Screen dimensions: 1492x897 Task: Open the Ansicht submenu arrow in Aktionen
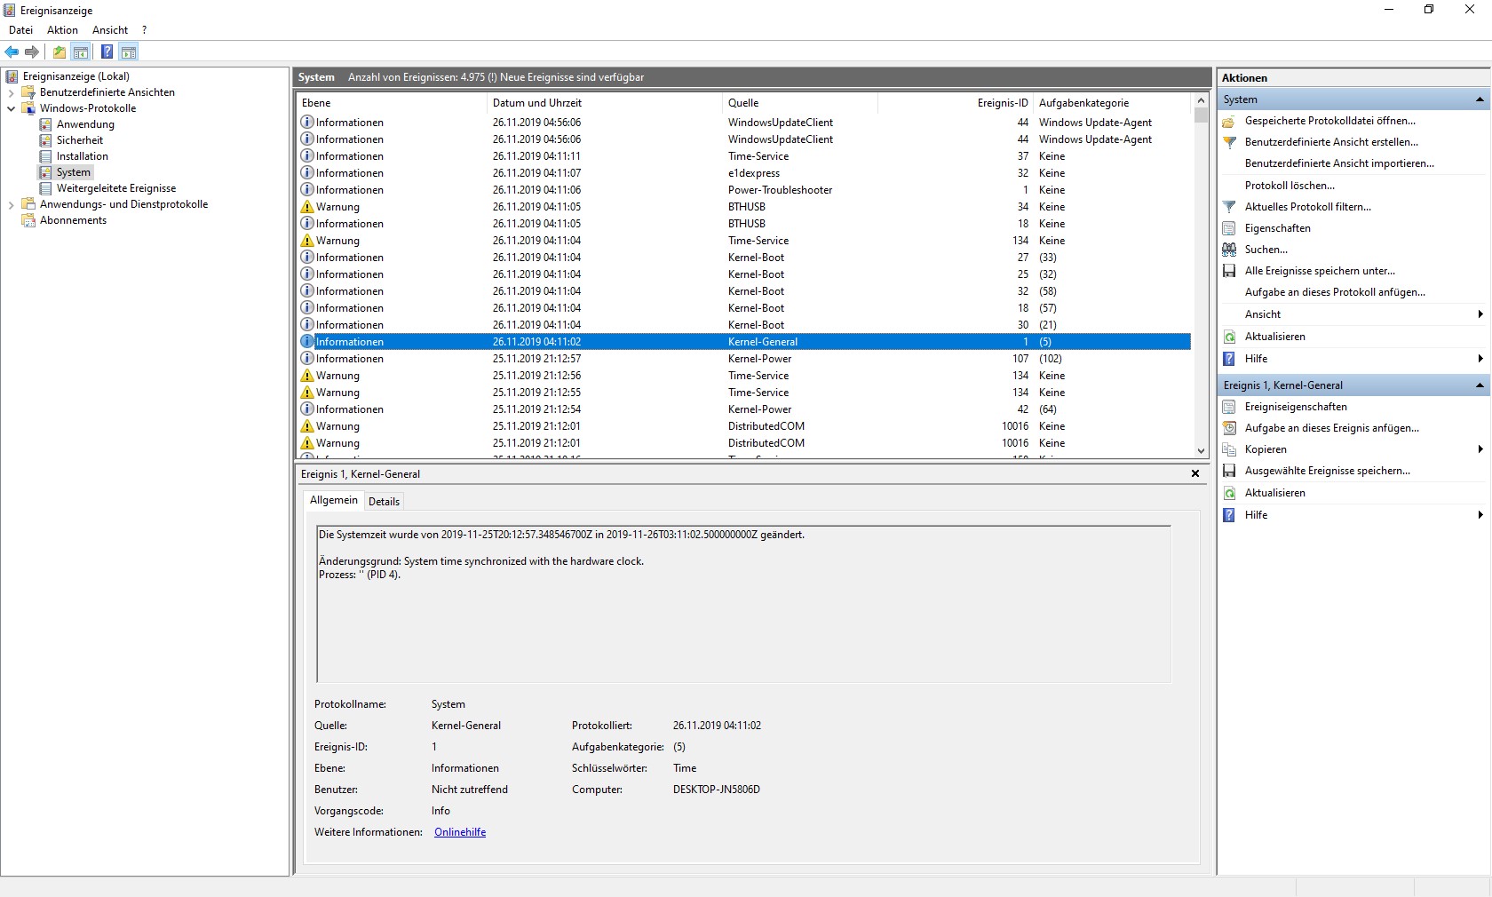point(1480,314)
